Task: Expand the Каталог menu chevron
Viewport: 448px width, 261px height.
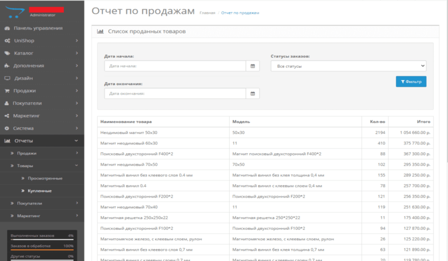Action: click(x=77, y=53)
